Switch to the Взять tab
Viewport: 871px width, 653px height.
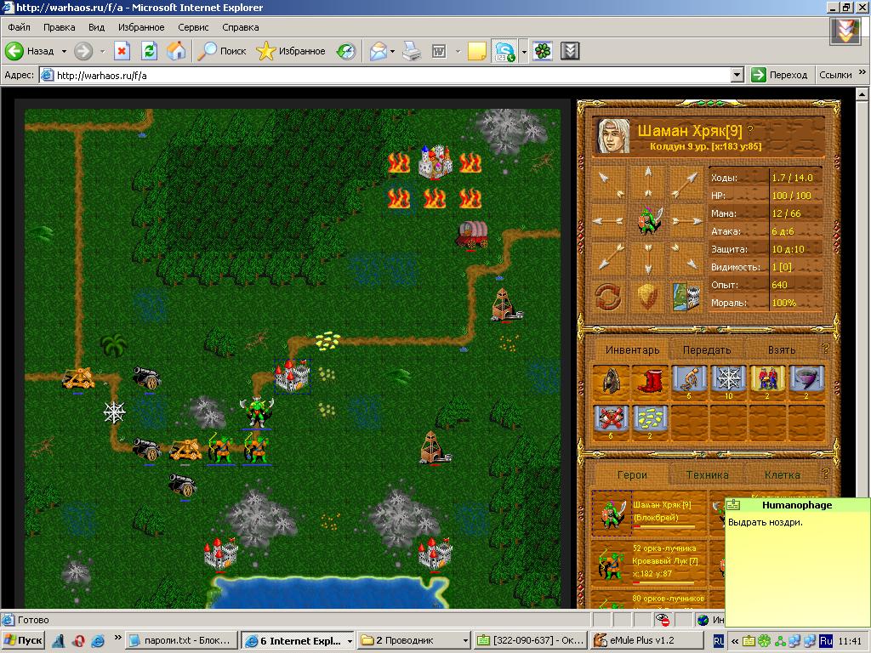(x=782, y=349)
